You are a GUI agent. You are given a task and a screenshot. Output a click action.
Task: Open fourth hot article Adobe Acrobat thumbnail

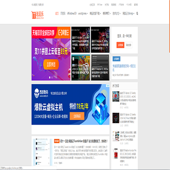click(116, 154)
